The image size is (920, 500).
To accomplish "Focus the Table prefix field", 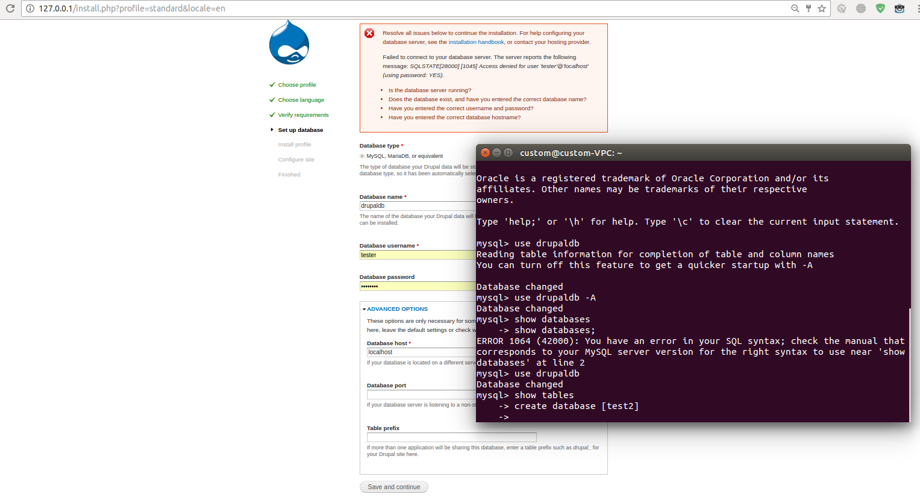I will tap(452, 437).
